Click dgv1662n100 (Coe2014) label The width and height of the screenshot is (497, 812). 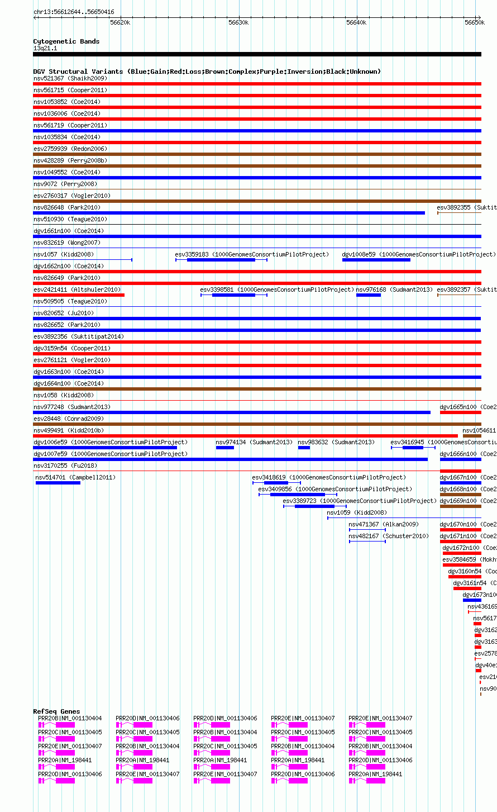[x=69, y=266]
